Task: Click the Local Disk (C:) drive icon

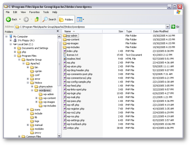Action: click(x=15, y=44)
